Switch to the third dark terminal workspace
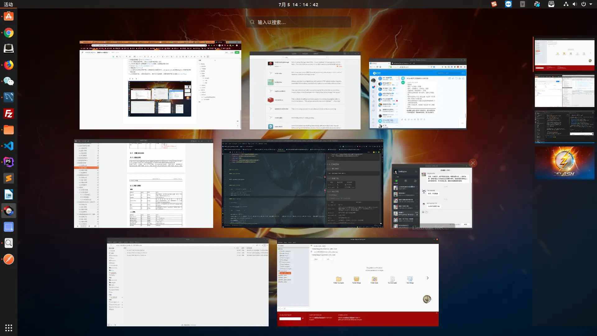Viewport: 597px width, 336px height. 564,127
